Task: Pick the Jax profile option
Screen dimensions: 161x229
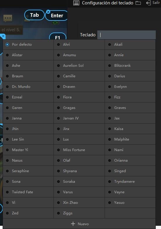Action: pyautogui.click(x=130, y=118)
